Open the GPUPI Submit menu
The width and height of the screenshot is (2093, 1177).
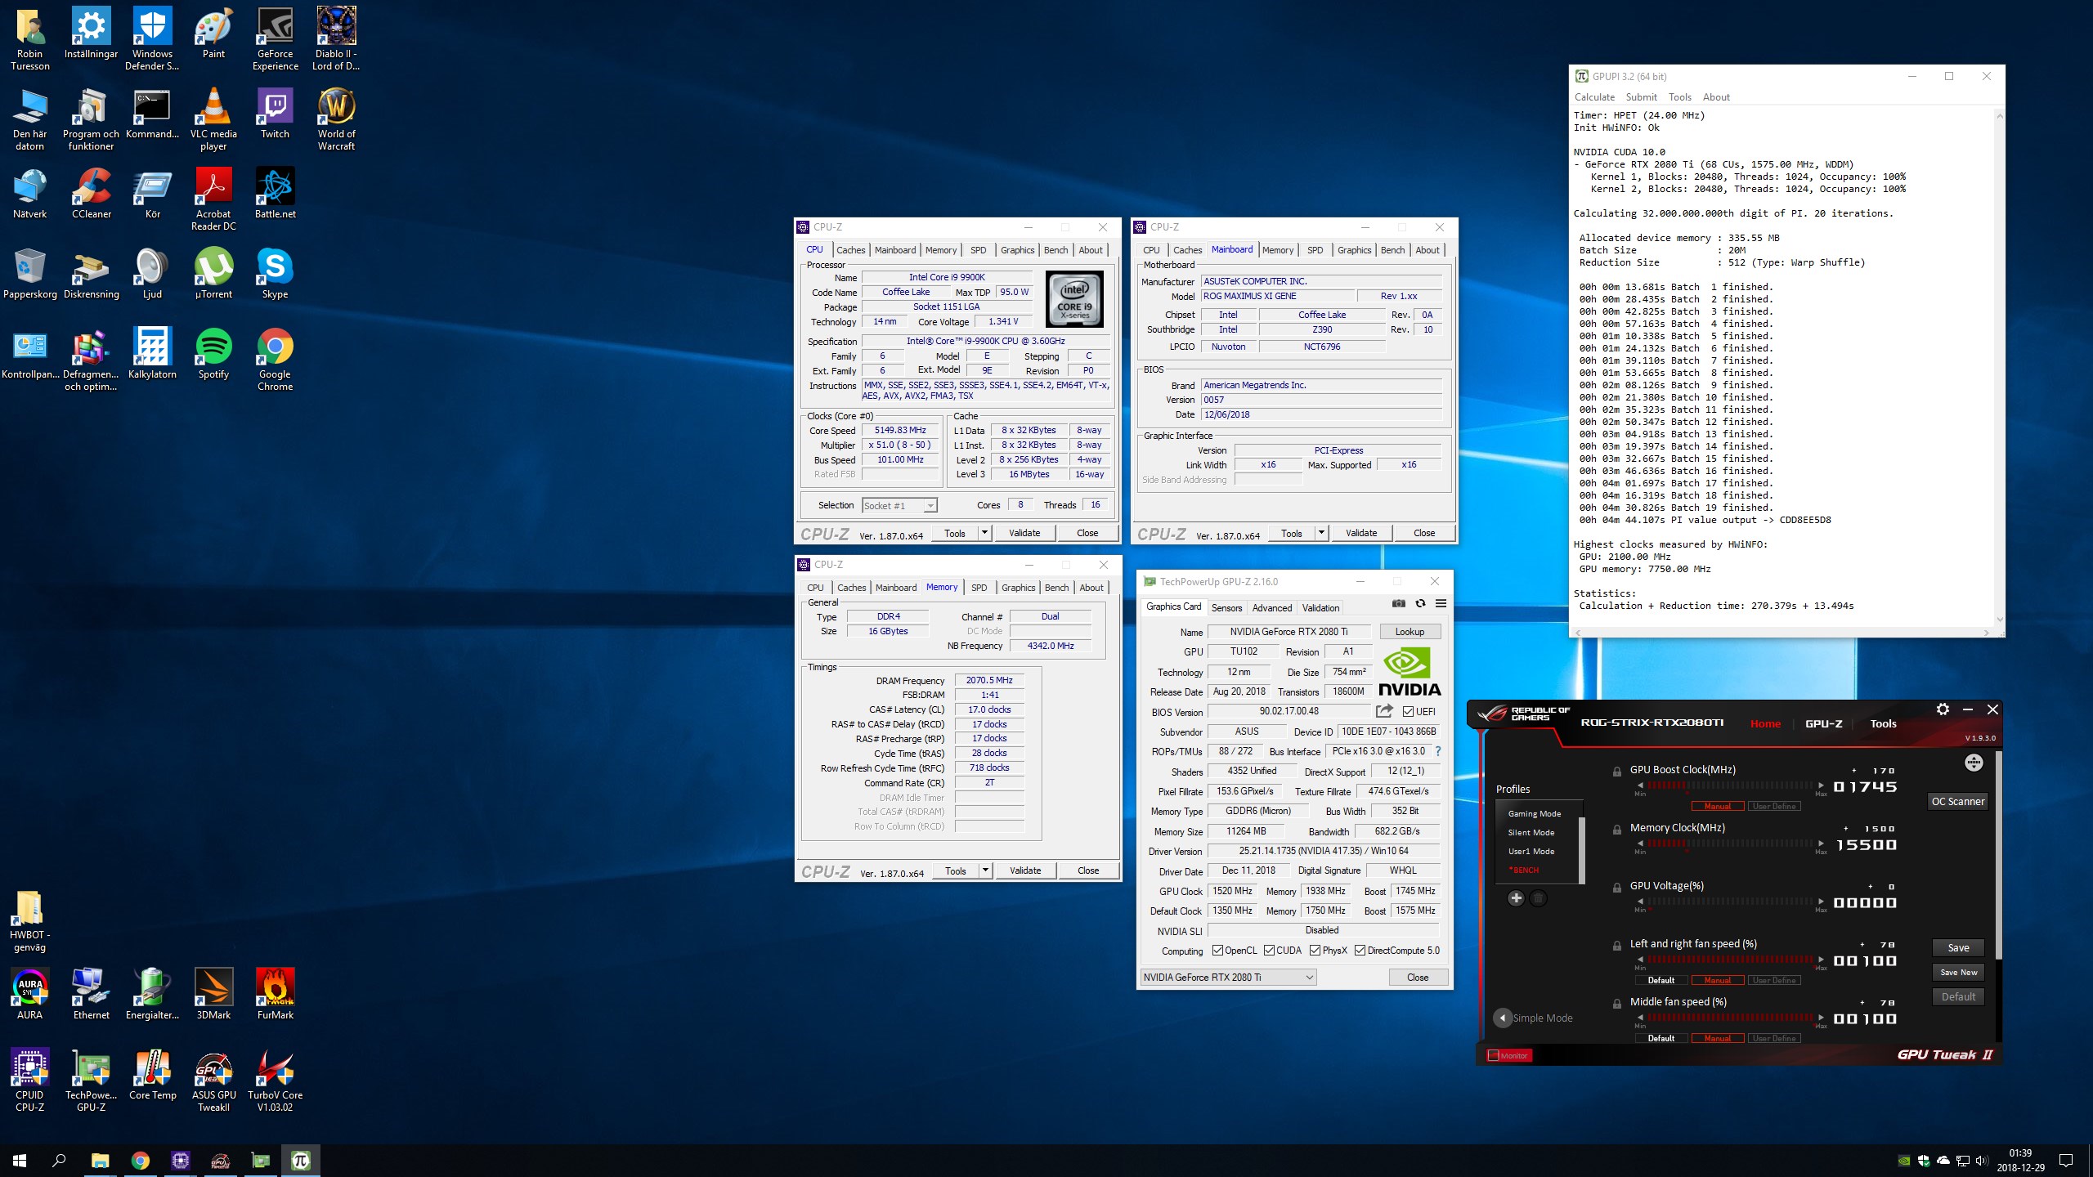(x=1641, y=96)
